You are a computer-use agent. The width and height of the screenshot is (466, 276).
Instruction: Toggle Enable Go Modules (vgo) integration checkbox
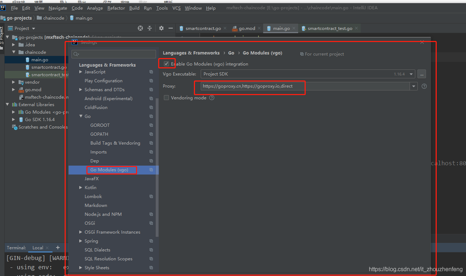166,64
